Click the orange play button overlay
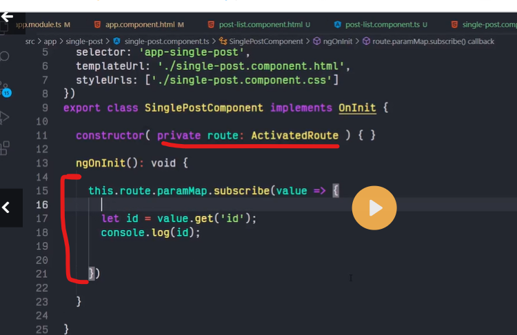The width and height of the screenshot is (517, 335). coord(374,207)
